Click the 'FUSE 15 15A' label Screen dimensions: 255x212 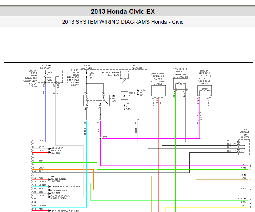(x=91, y=75)
